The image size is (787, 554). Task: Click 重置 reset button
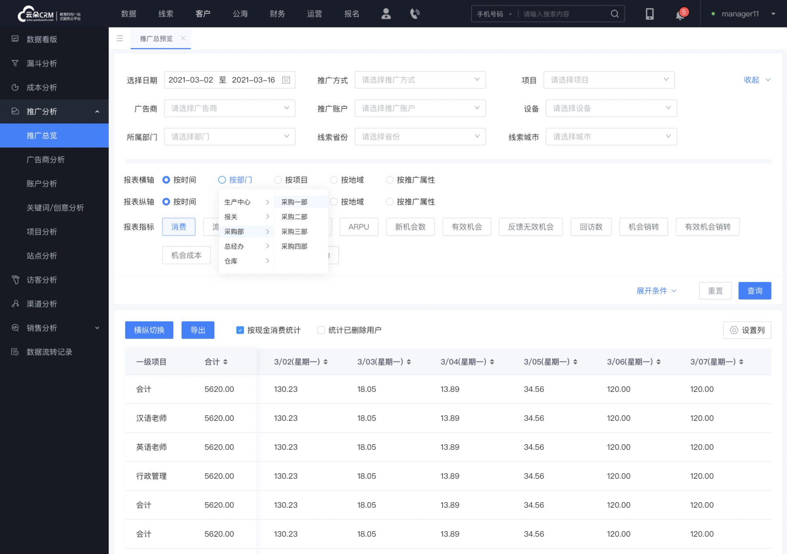pos(715,291)
